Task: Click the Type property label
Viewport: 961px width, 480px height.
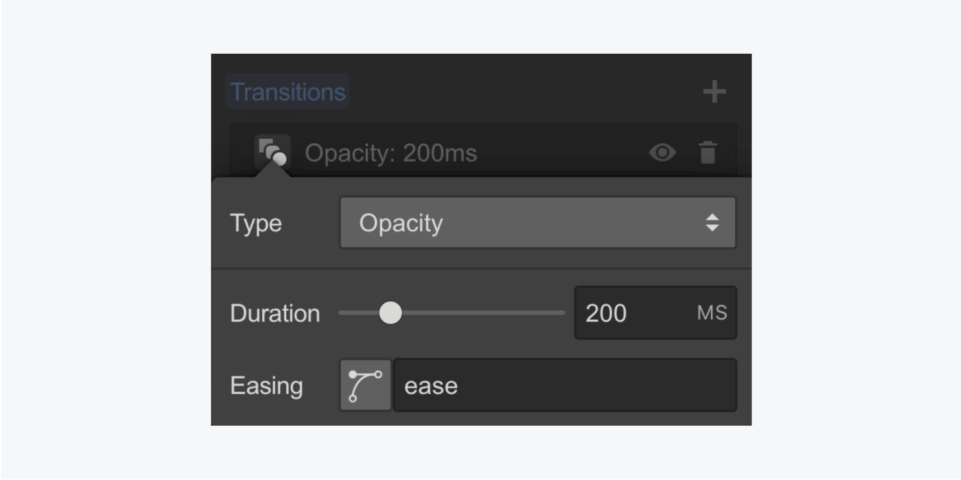Action: [255, 224]
